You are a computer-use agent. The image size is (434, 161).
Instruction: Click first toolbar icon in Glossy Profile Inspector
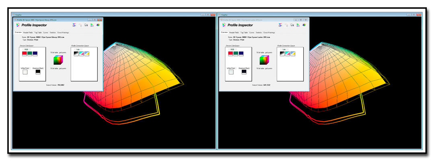point(74,25)
